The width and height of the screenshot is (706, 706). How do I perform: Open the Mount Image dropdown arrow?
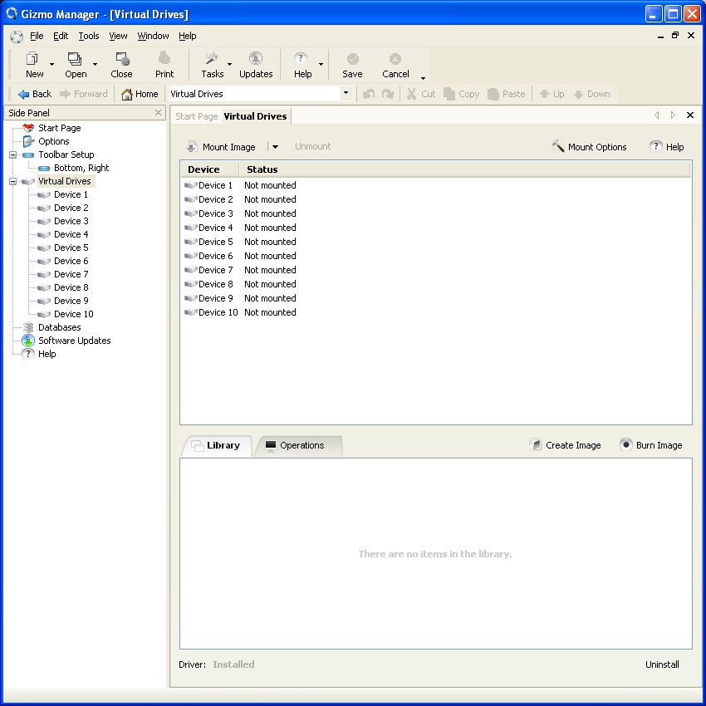click(x=275, y=147)
